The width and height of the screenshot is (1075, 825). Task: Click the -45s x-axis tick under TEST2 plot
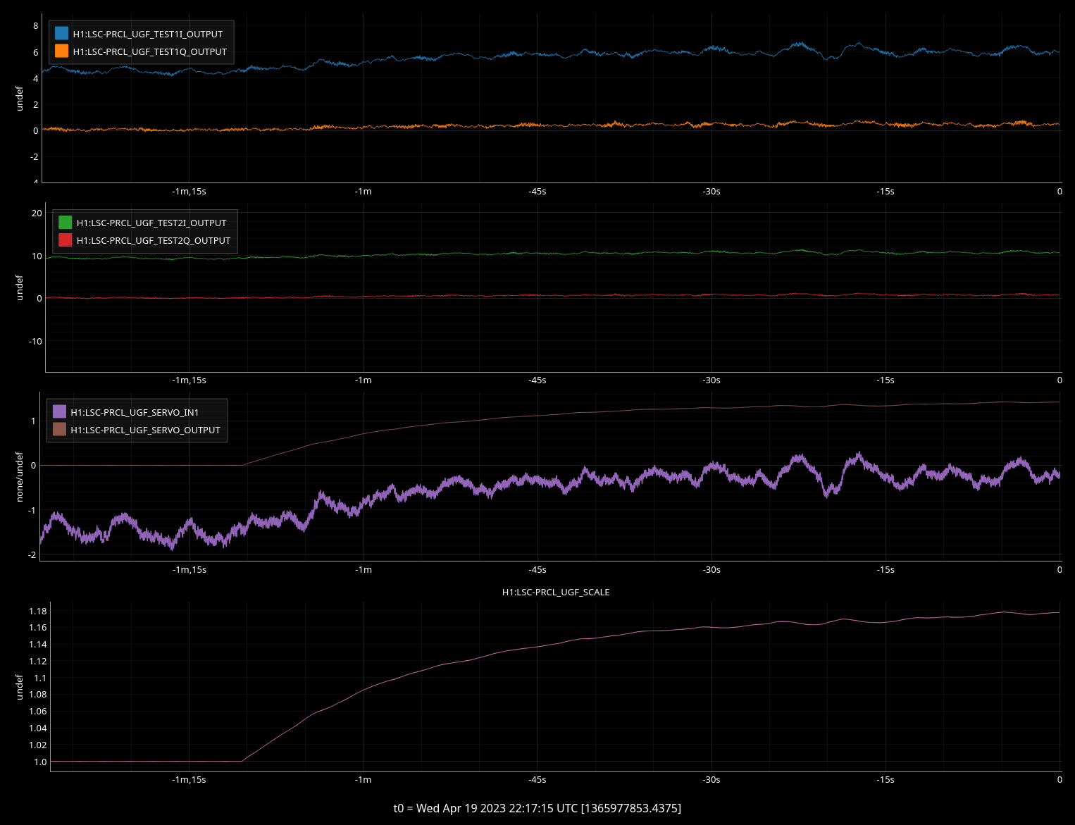(537, 380)
